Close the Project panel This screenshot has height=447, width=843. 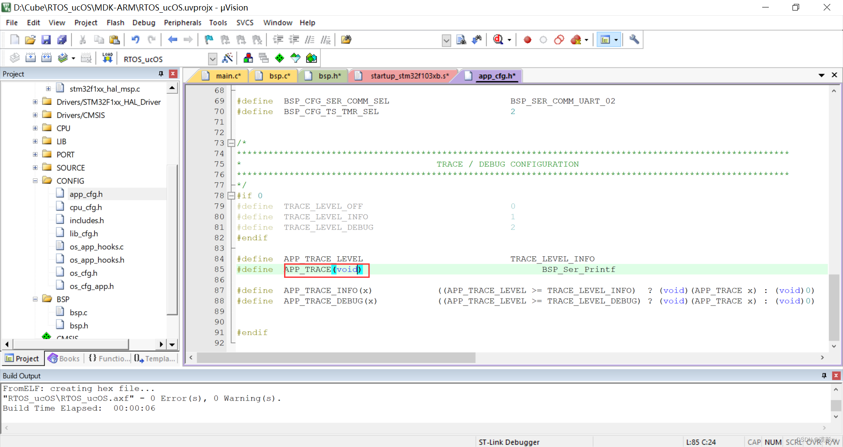[x=173, y=74]
